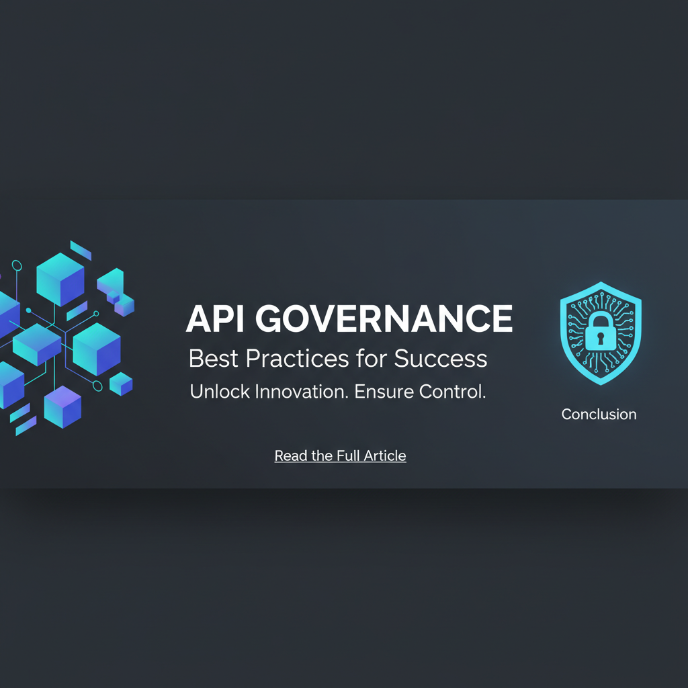This screenshot has height=688, width=688.
Task: Select the topmost large teal cube
Action: [x=60, y=279]
